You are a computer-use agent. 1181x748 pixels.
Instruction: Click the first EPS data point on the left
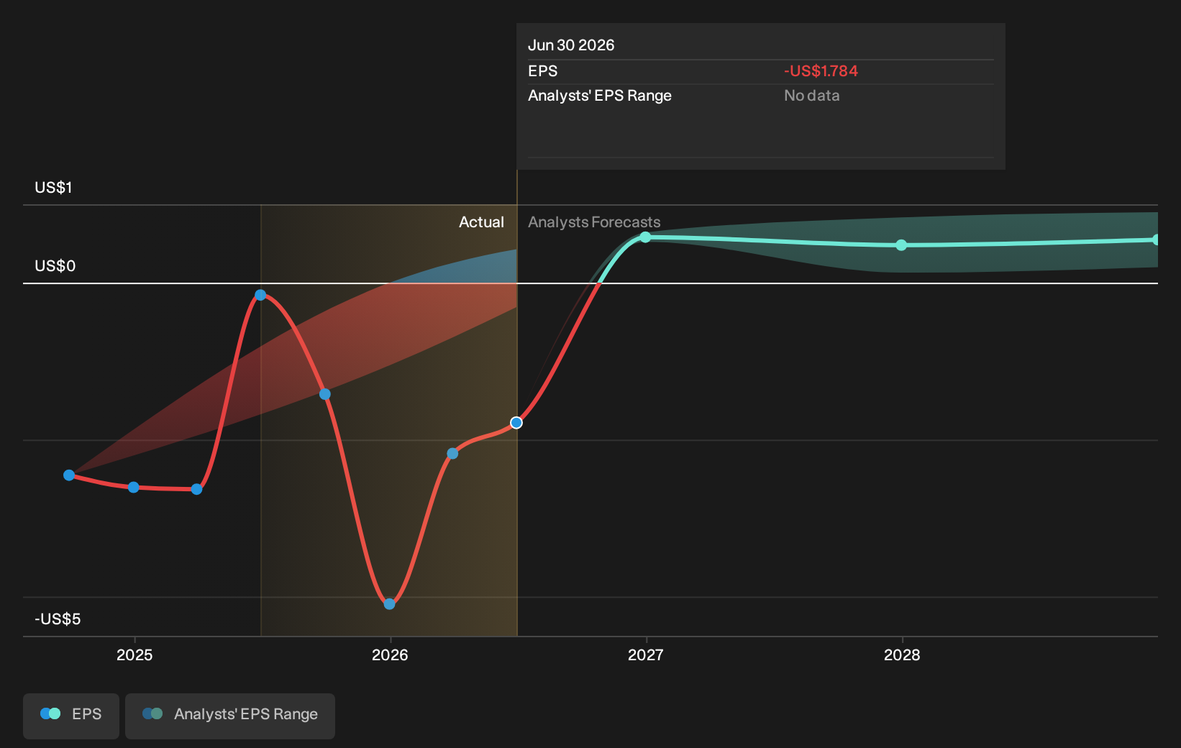pos(69,475)
